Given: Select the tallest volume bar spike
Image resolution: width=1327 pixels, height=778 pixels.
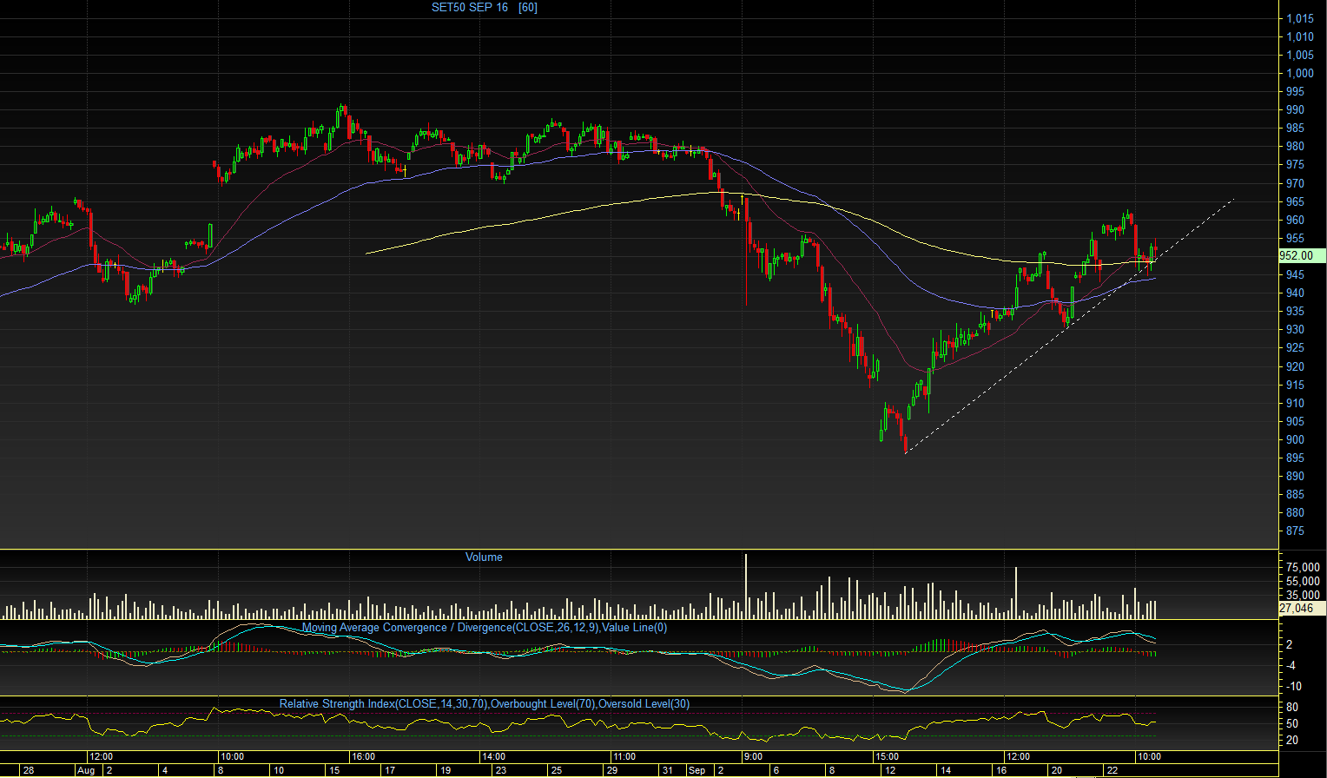Looking at the screenshot, I should click(x=746, y=585).
